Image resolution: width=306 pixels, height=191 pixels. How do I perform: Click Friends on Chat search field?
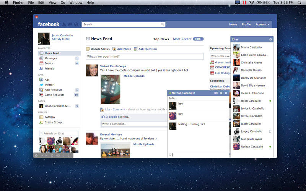click(59, 133)
